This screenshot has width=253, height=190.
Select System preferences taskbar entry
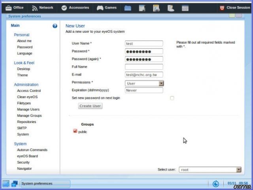[x=45, y=184]
